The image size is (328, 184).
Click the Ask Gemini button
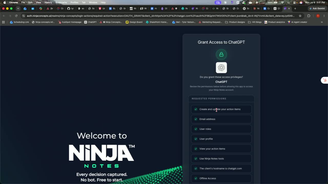tap(317, 8)
